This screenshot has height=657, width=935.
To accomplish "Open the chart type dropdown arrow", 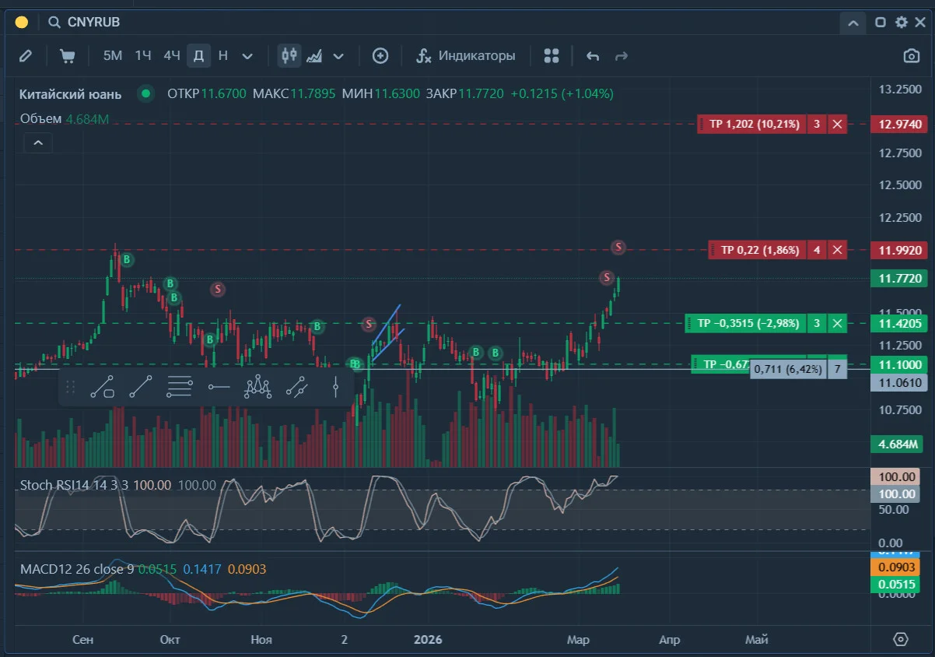I will [338, 56].
